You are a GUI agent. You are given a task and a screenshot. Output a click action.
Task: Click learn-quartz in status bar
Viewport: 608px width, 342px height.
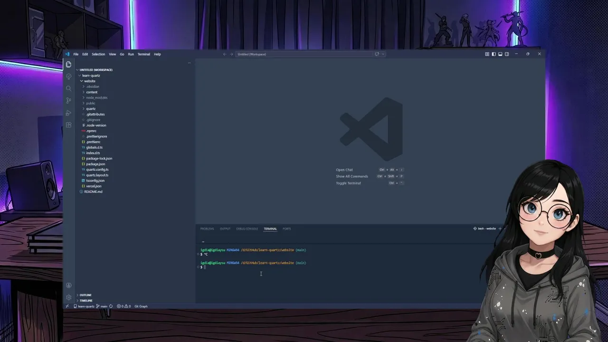[84, 306]
